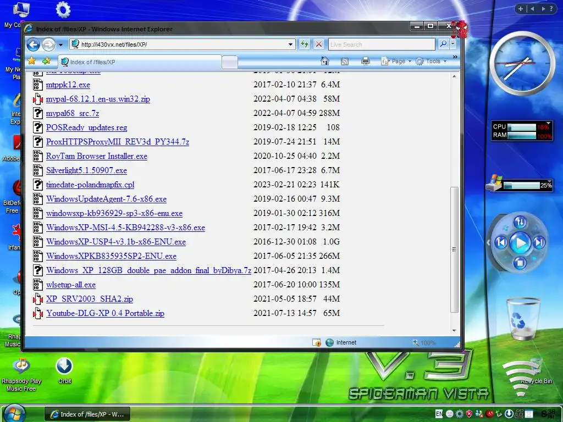Expand the toolbar overflow chevron
This screenshot has width=563, height=422.
click(455, 57)
